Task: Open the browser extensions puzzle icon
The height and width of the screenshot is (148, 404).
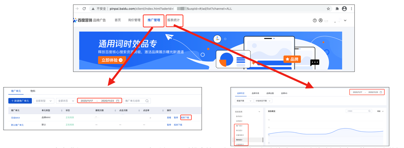Action: (x=337, y=9)
